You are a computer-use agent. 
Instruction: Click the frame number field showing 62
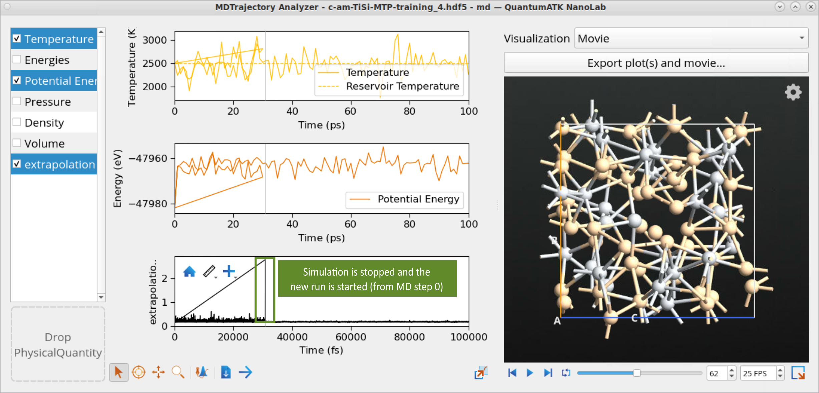[717, 373]
